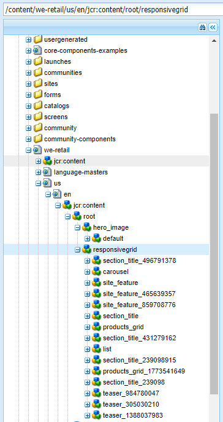Select the site_feature_859708776 node

click(139, 305)
